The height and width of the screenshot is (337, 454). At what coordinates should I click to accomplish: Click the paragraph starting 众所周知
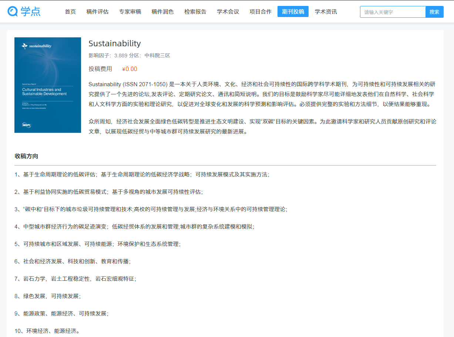tap(262, 127)
